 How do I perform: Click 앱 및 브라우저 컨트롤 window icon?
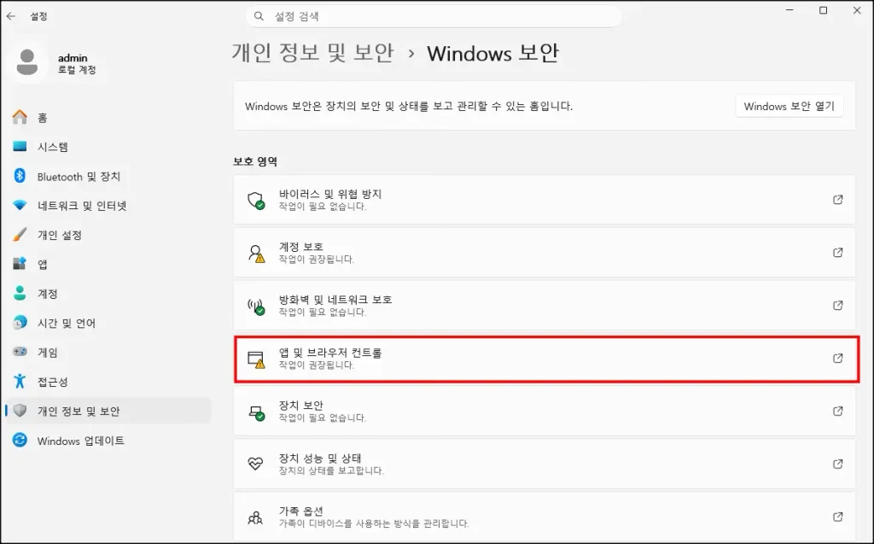click(x=256, y=360)
